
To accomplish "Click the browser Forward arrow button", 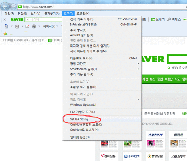I will pyautogui.click(x=13, y=7).
